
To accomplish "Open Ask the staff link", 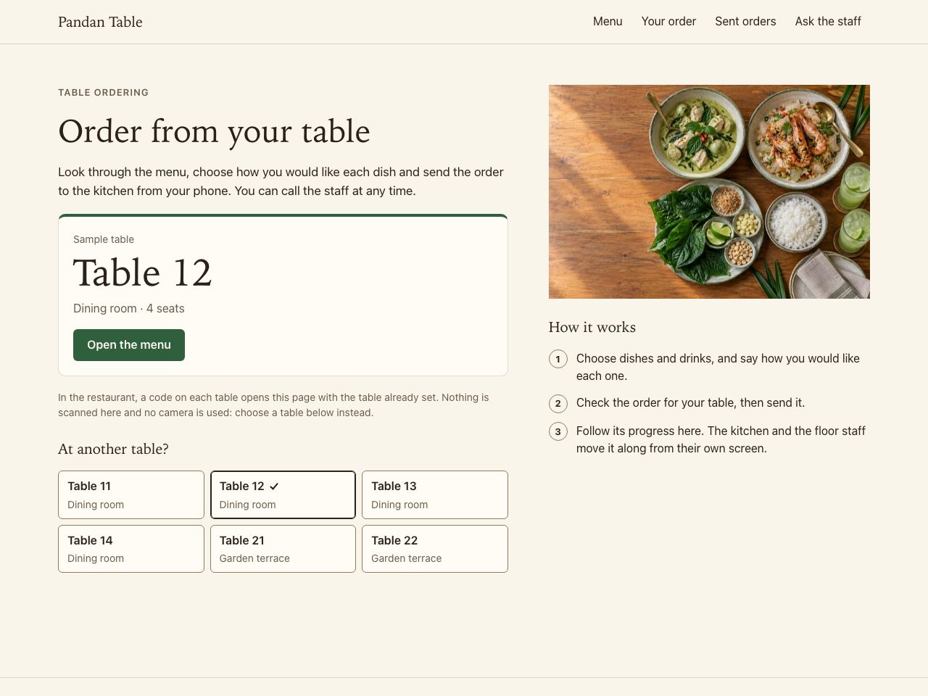I will point(828,22).
